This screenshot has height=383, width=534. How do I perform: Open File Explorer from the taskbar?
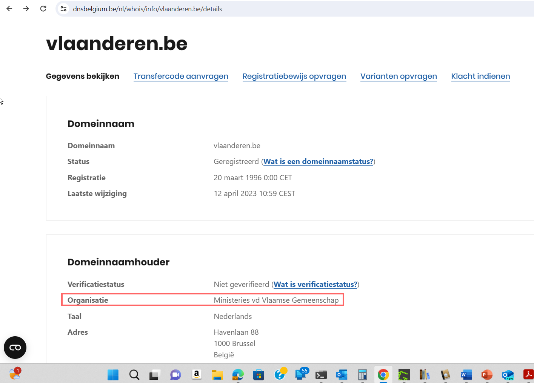[x=217, y=375]
